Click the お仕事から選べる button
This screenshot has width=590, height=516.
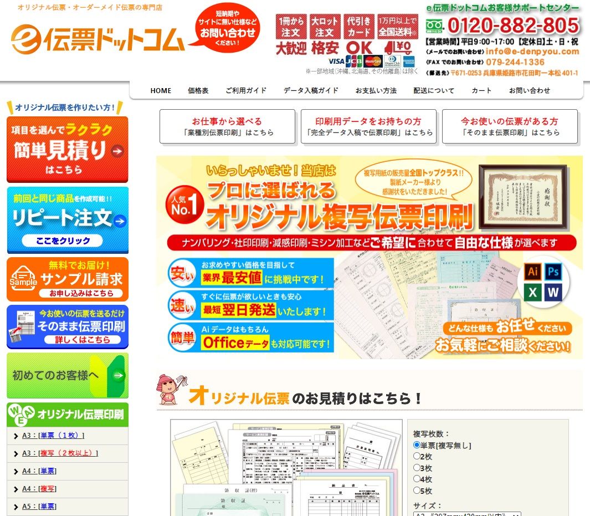[x=227, y=126]
